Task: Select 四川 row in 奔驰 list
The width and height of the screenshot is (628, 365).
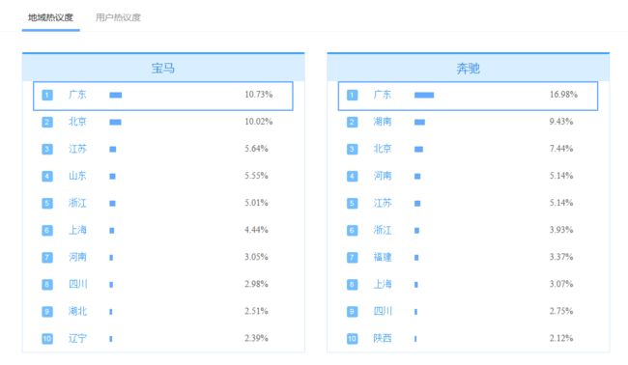Action: point(468,311)
